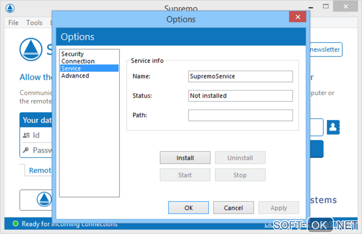Click the Supremo app icon in the title bar
This screenshot has height=234, width=362.
click(10, 8)
